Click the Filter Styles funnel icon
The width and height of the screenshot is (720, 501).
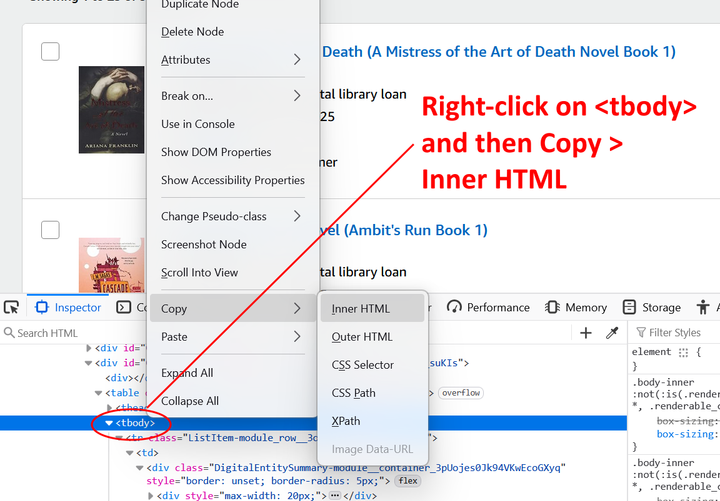(x=641, y=333)
